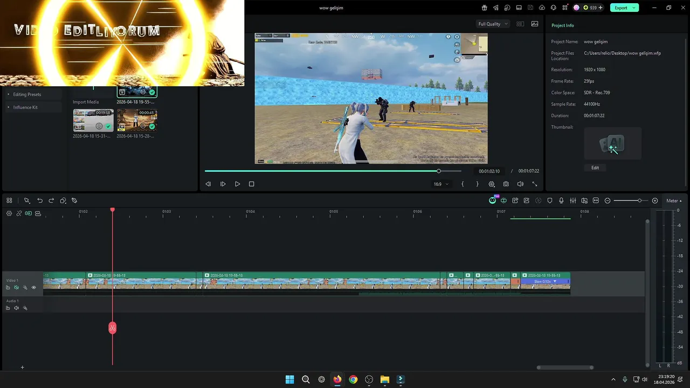Click the AI thumbnail image

[613, 143]
